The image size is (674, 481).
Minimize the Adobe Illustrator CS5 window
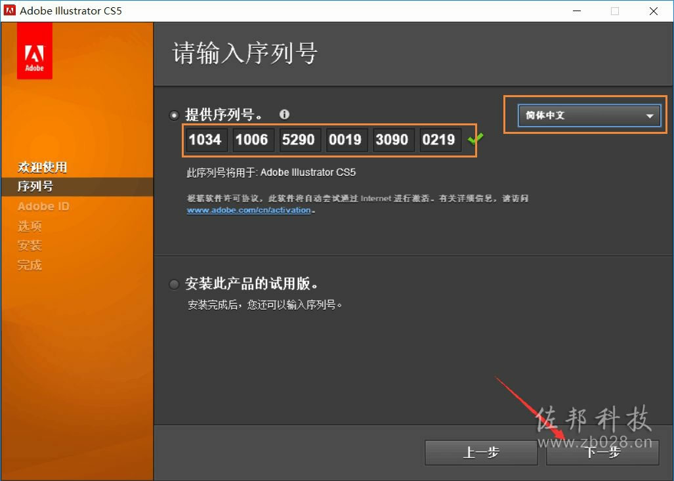coord(577,10)
